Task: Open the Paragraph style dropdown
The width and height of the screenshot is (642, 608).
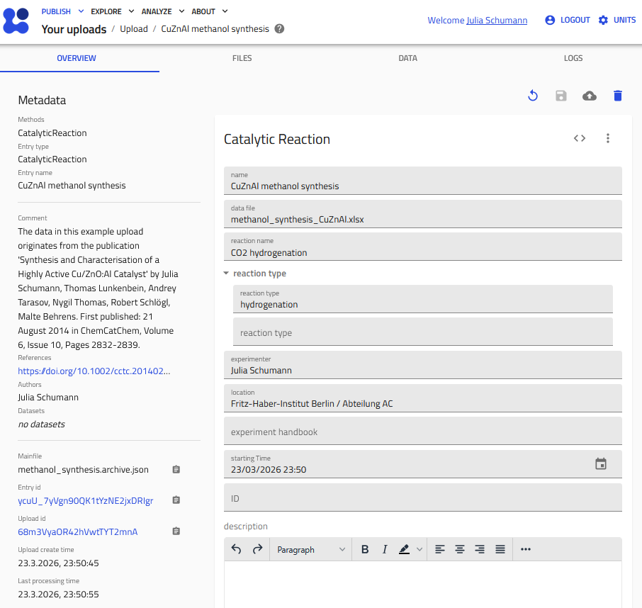Action: tap(310, 549)
